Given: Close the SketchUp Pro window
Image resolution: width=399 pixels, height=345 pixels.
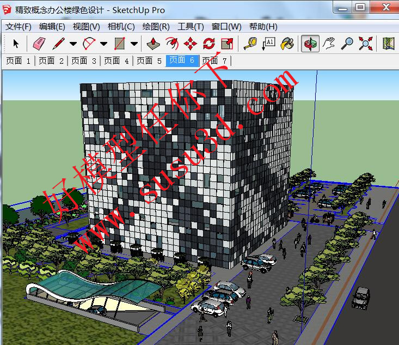Looking at the screenshot, I should 385,7.
